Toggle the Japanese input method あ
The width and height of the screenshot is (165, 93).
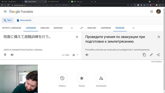[x=74, y=55]
